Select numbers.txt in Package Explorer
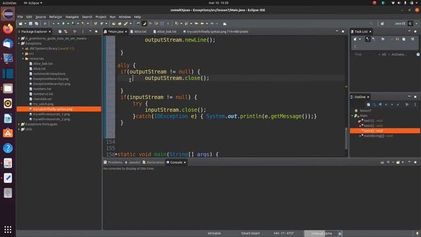The width and height of the screenshot is (421, 237). [42, 89]
